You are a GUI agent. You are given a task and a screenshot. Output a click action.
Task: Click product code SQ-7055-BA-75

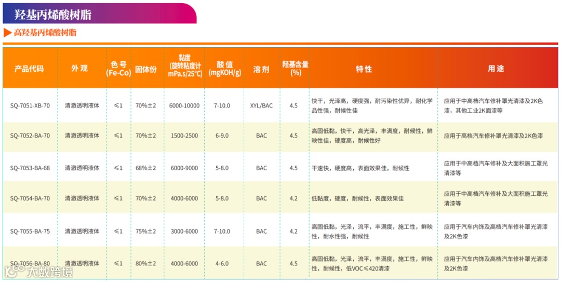click(30, 232)
